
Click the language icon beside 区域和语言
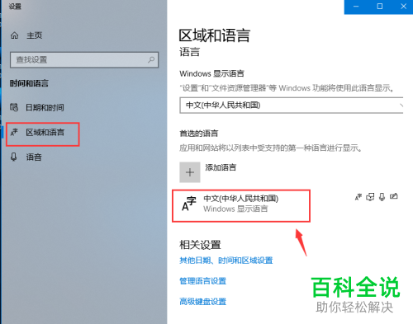14,133
